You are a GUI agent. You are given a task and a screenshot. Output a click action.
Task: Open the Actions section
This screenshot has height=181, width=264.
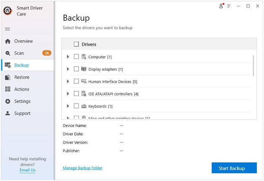click(x=28, y=89)
